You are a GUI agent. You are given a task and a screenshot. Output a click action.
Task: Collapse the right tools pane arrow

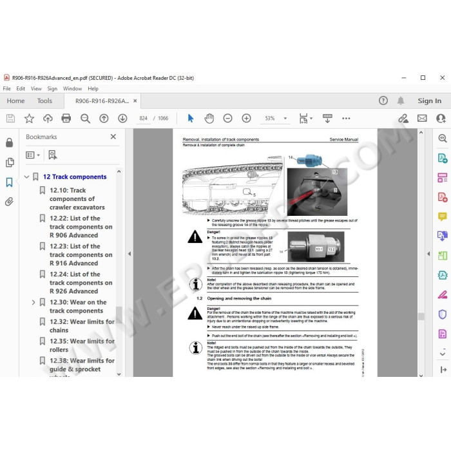[443, 370]
